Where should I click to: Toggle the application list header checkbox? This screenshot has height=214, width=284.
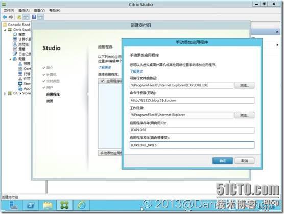103,81
